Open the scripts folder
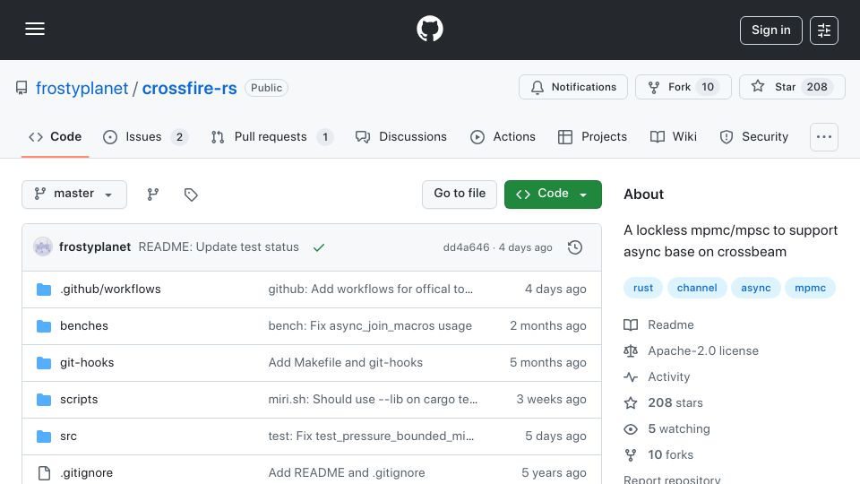This screenshot has width=860, height=484. 79,400
